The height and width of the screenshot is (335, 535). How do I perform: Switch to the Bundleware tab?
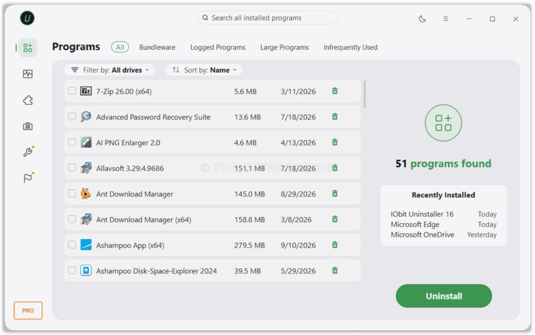tap(157, 47)
